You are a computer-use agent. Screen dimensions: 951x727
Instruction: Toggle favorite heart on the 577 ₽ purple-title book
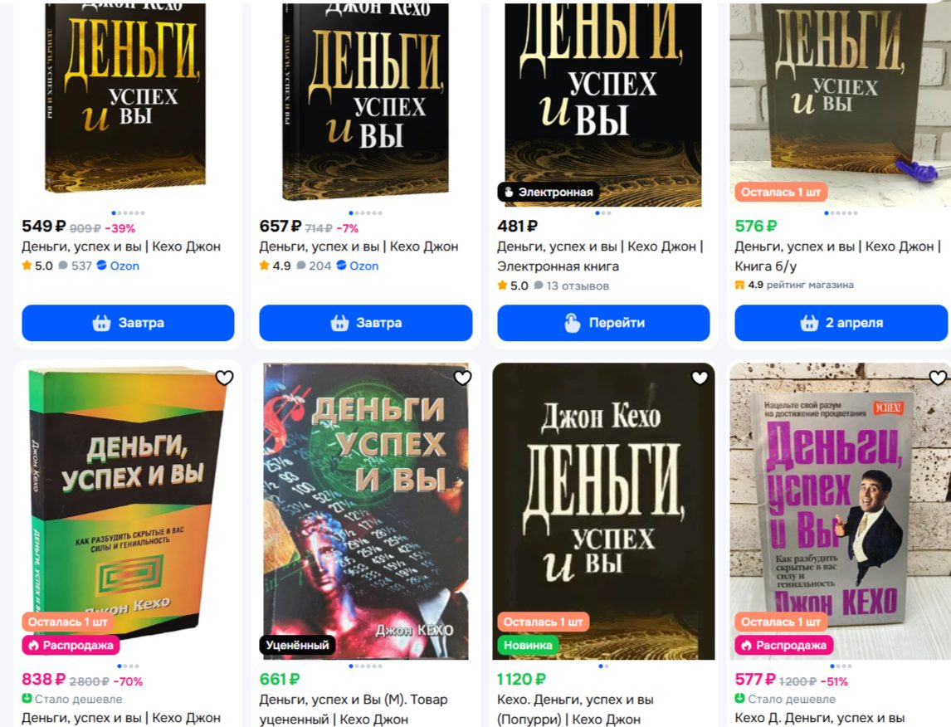click(938, 378)
